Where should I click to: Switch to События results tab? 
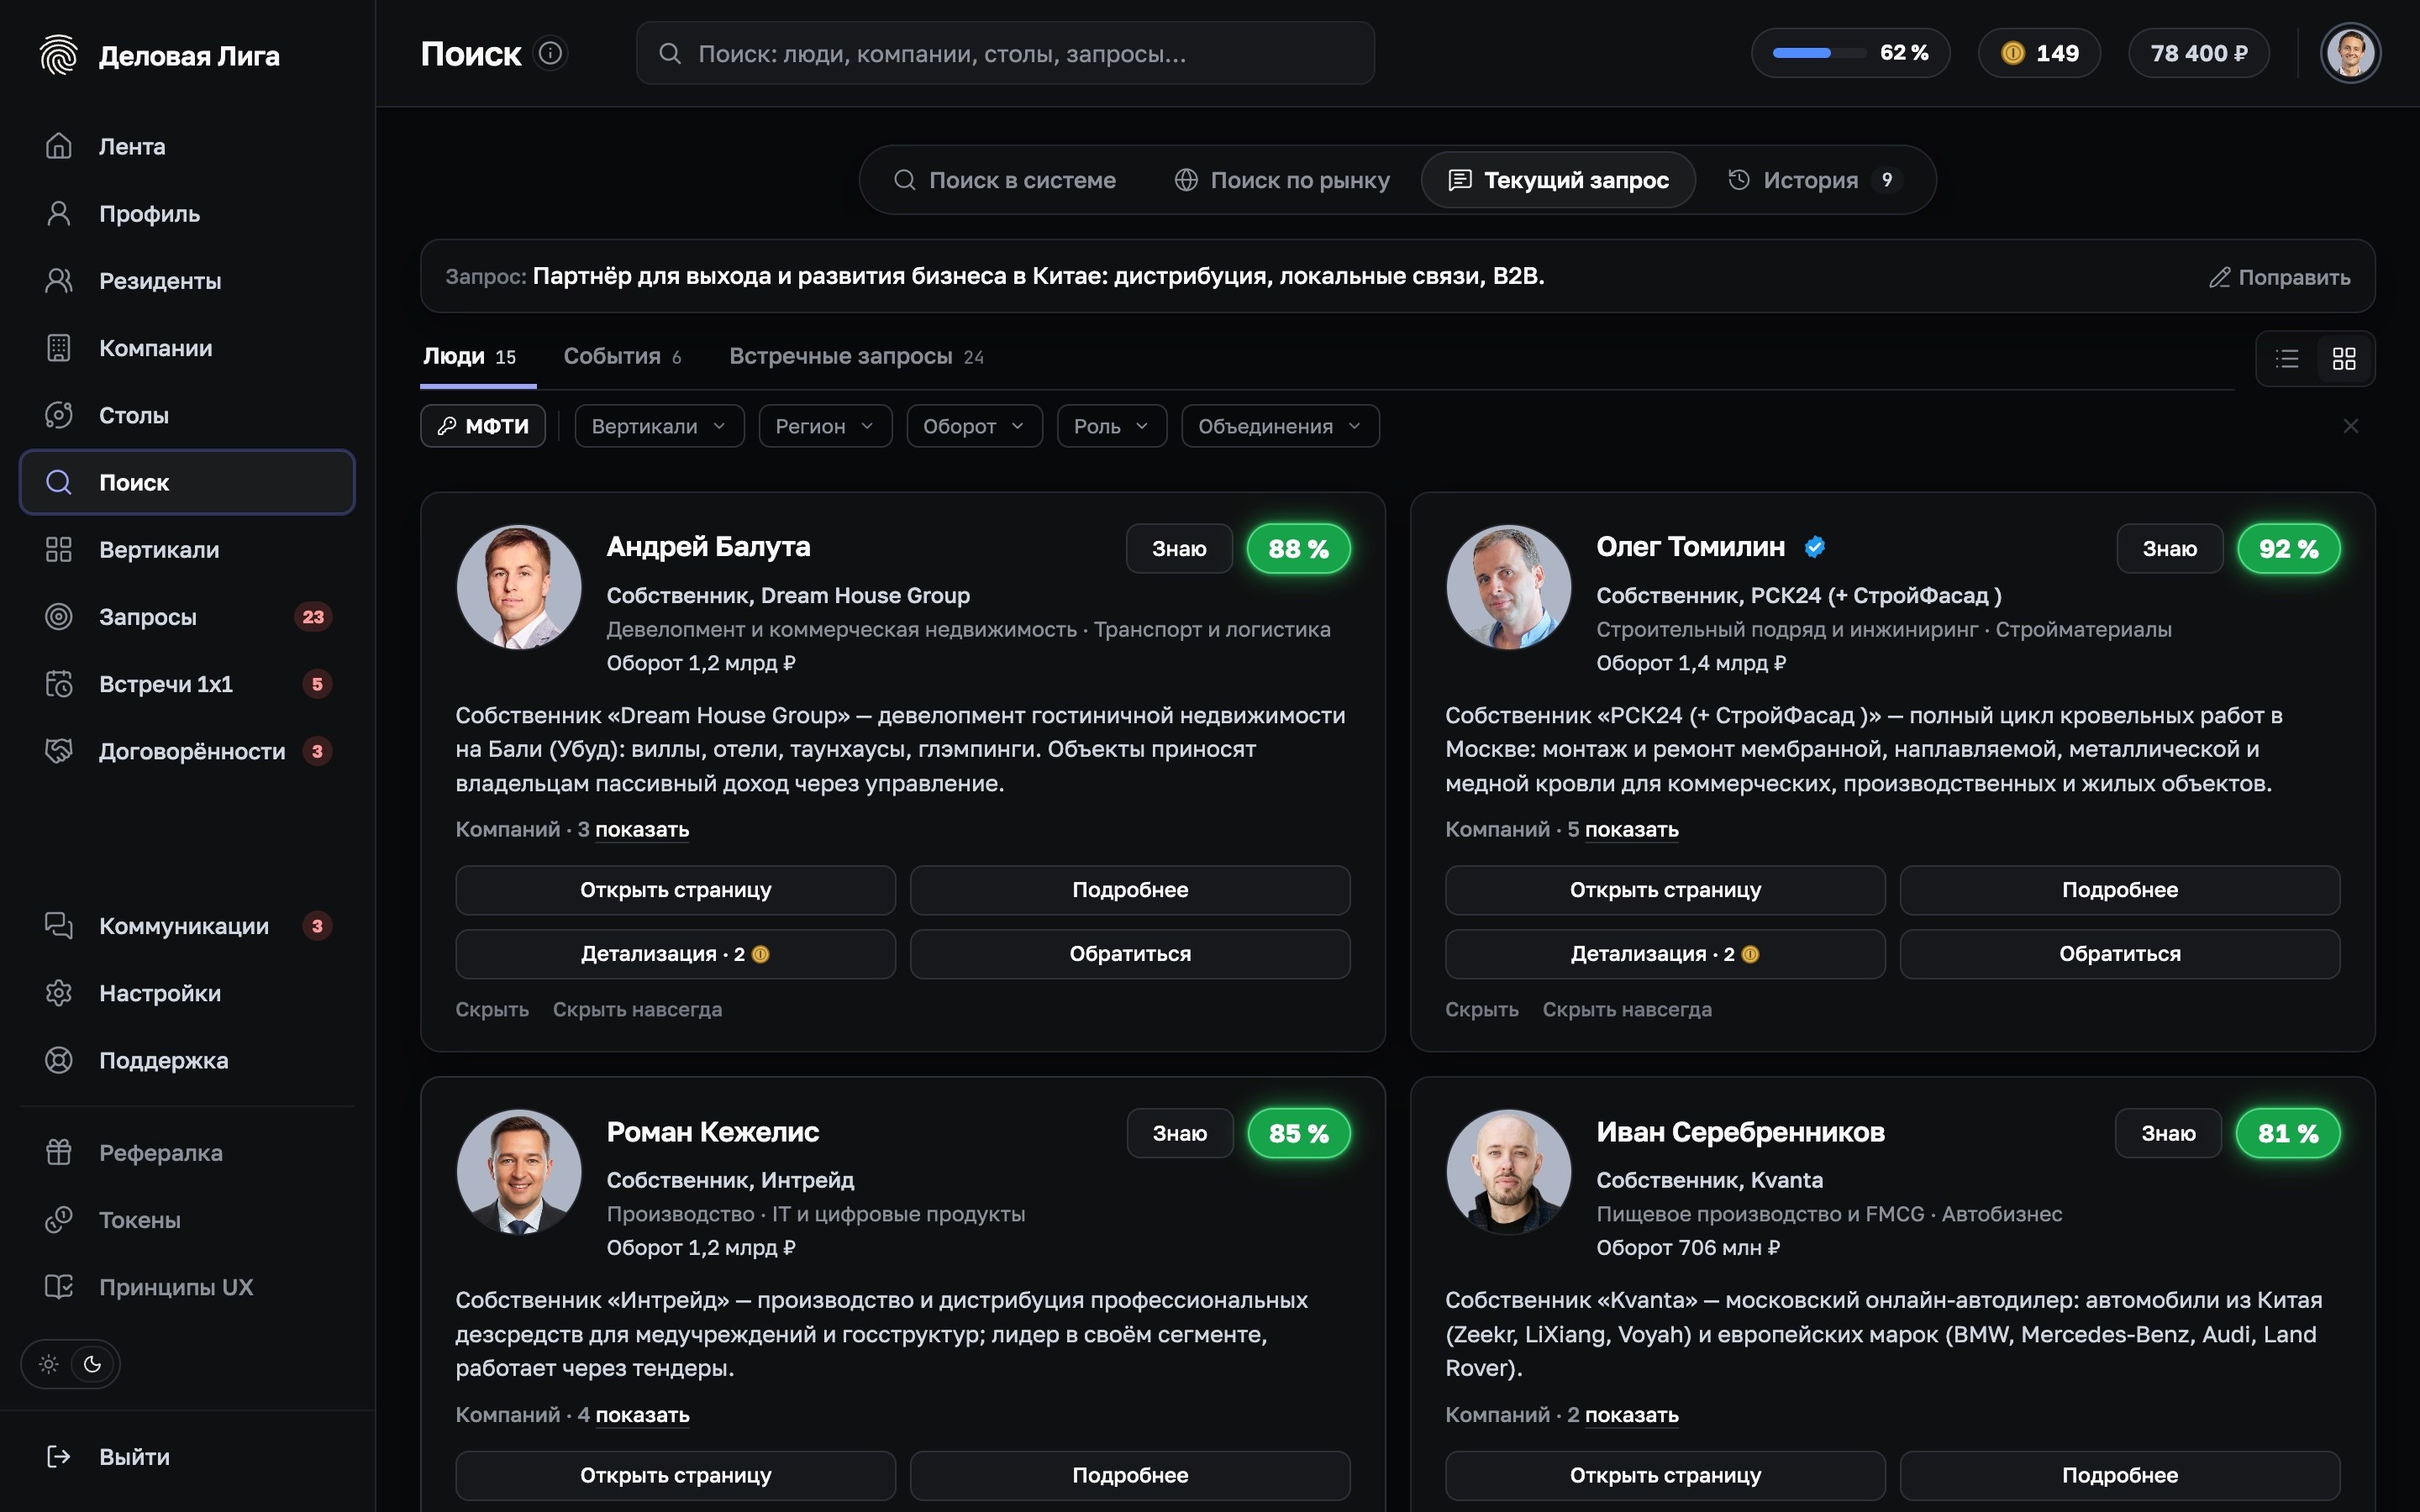622,357
